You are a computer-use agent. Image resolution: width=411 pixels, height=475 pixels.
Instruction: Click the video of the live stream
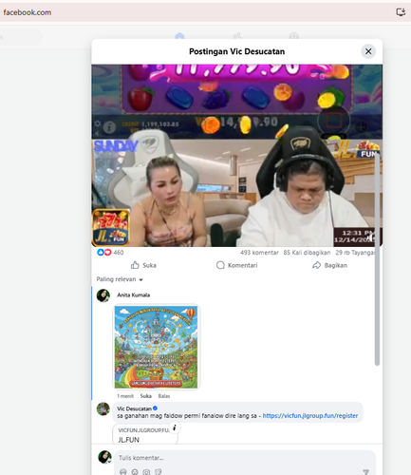point(236,156)
